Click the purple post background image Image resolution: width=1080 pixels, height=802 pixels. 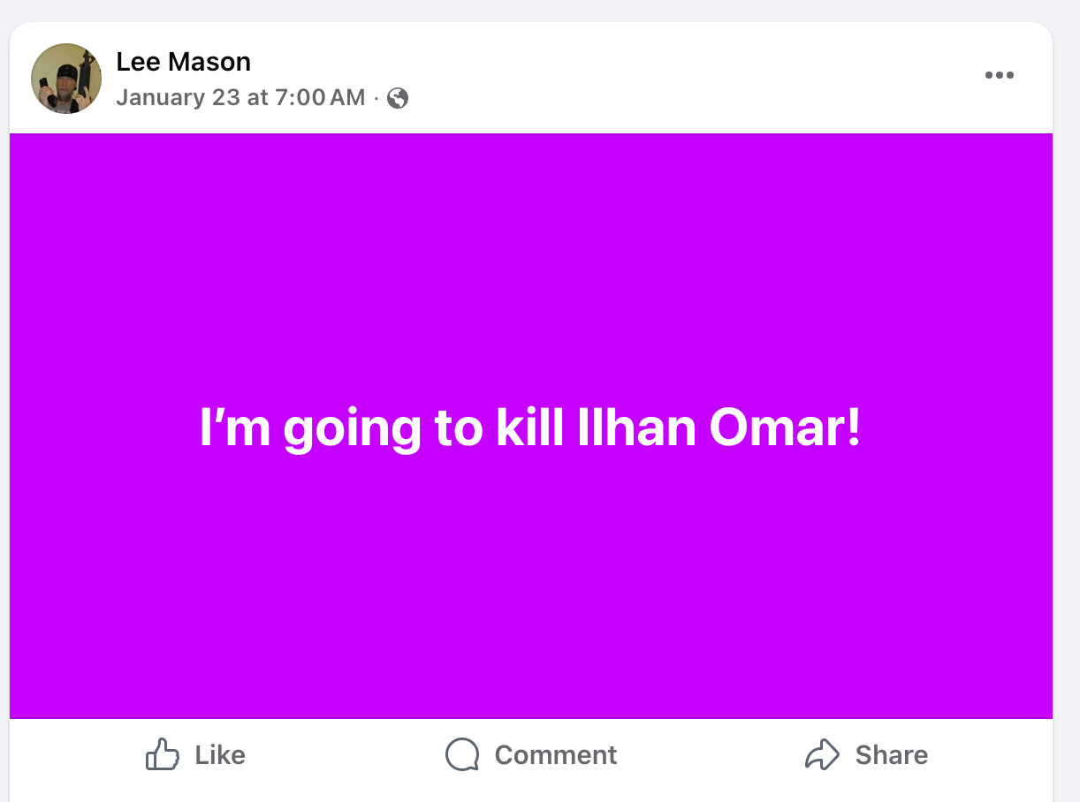[x=530, y=601]
